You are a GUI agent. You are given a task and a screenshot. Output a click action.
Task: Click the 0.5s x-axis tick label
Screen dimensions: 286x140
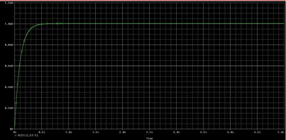(x=42, y=132)
